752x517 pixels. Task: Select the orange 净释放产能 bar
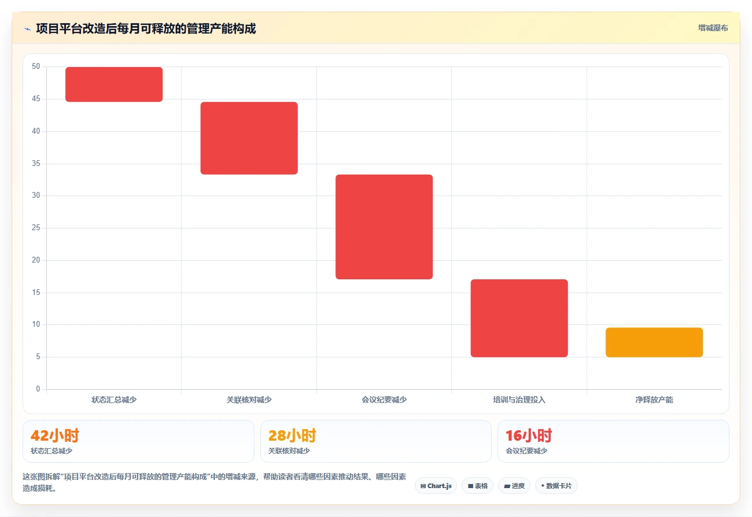point(654,342)
